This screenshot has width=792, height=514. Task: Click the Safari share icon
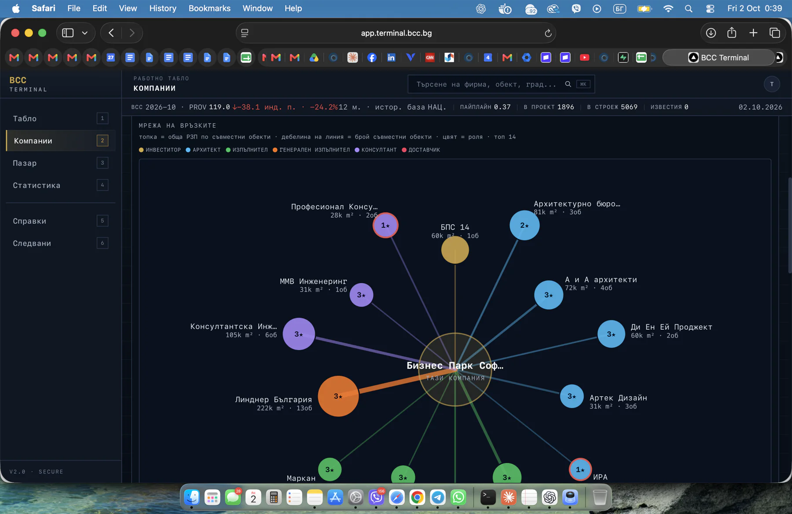(732, 33)
